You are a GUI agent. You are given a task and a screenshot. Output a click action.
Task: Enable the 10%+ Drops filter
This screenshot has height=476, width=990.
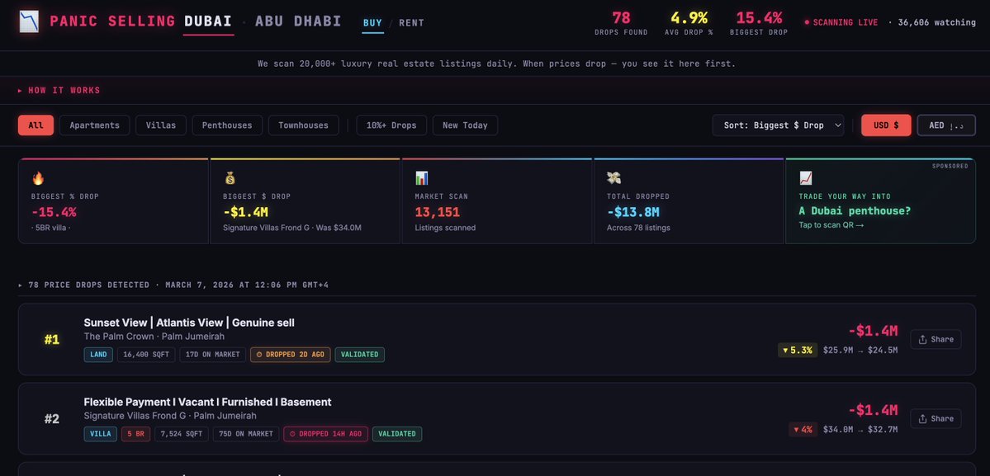point(391,125)
